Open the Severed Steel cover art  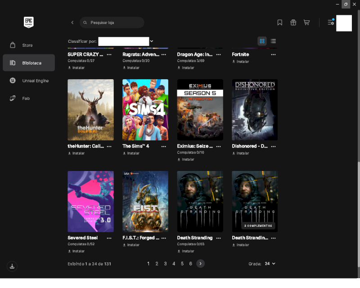coord(91,202)
